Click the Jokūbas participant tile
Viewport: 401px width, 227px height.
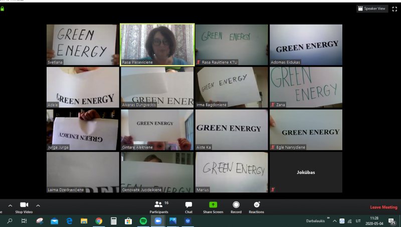click(306, 172)
